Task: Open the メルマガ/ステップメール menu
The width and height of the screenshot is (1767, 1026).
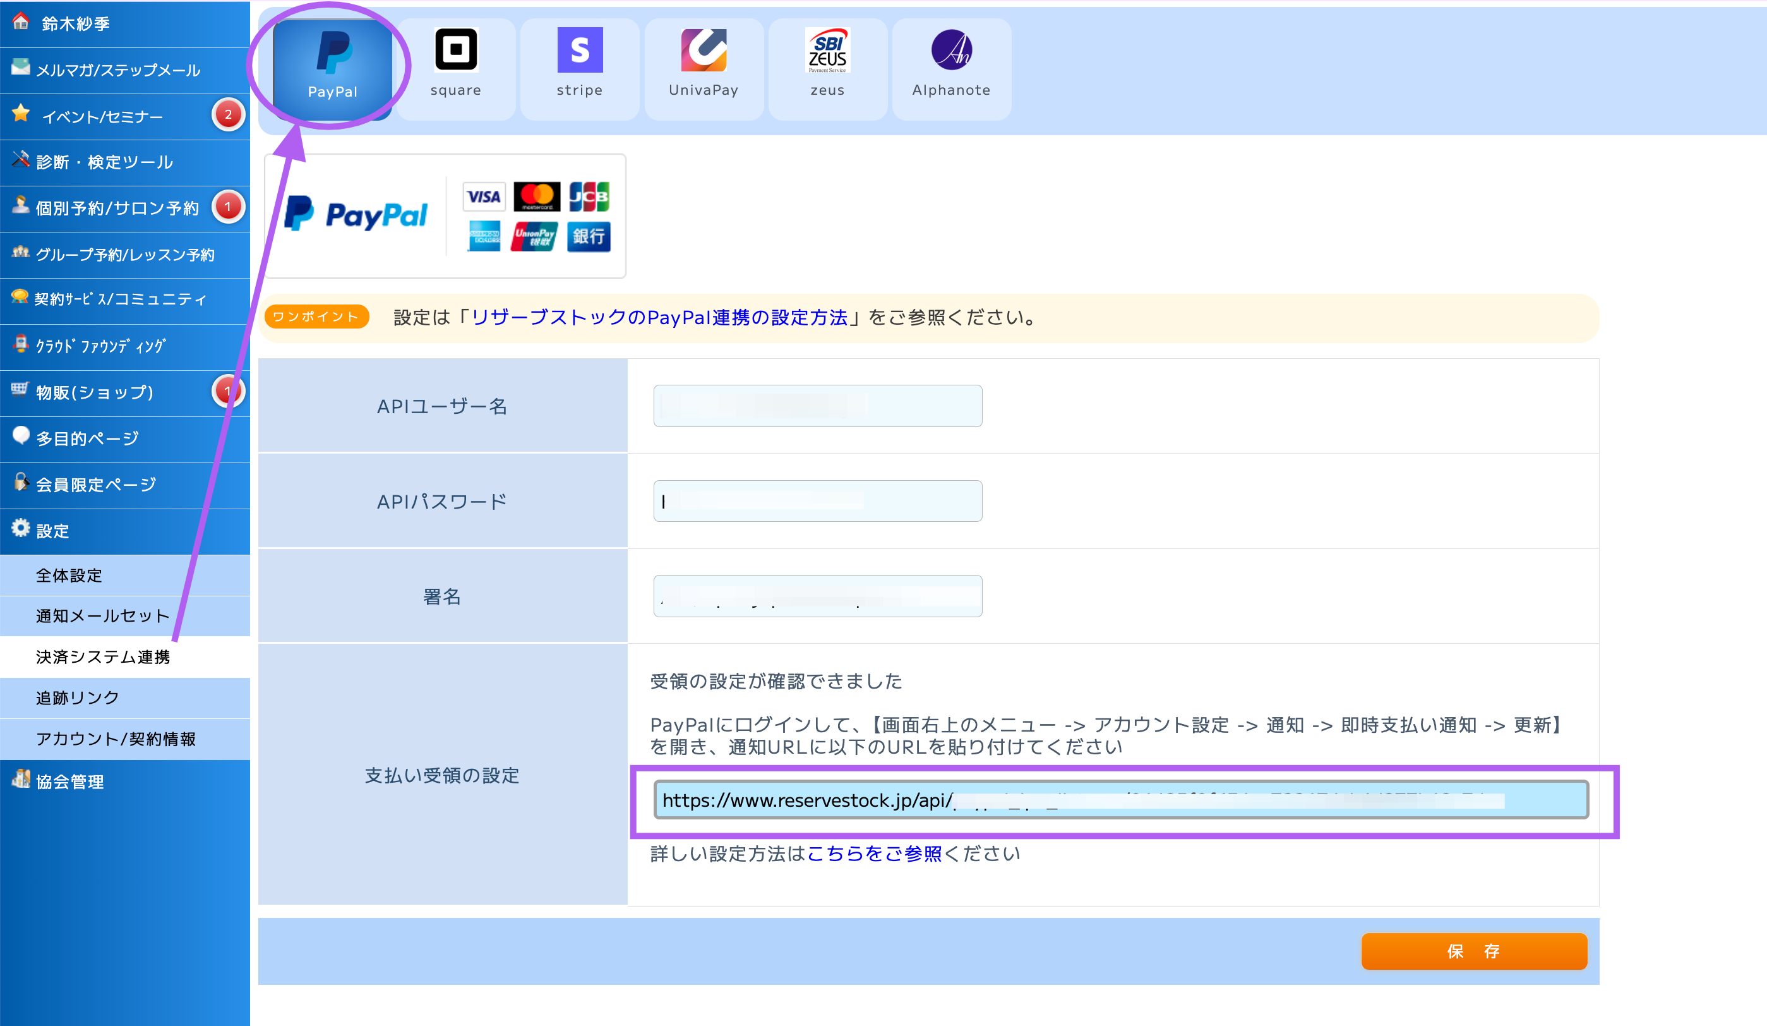Action: coord(125,70)
